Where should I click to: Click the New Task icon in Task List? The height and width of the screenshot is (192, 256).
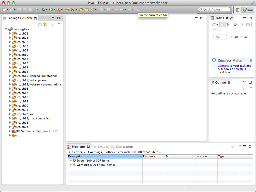click(214, 25)
